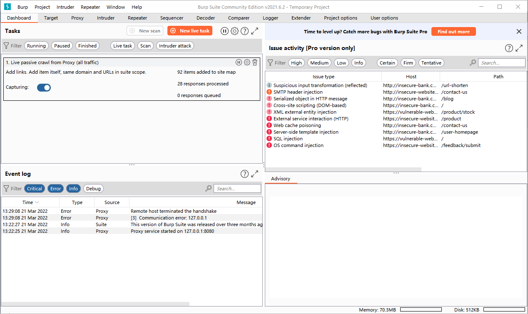This screenshot has height=314, width=528.
Task: Sort event log by Type column
Action: [x=77, y=202]
